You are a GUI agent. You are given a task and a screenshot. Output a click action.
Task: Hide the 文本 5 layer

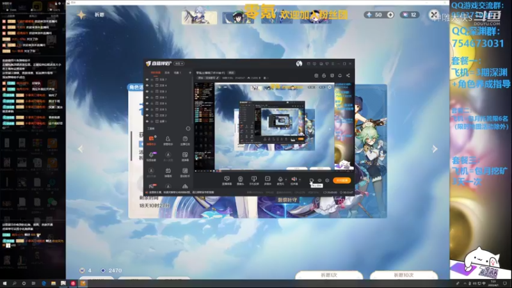(147, 109)
